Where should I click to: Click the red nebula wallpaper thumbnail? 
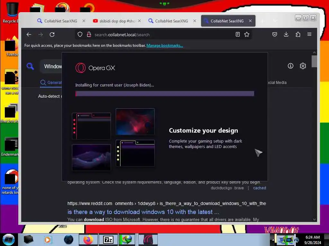135,121
